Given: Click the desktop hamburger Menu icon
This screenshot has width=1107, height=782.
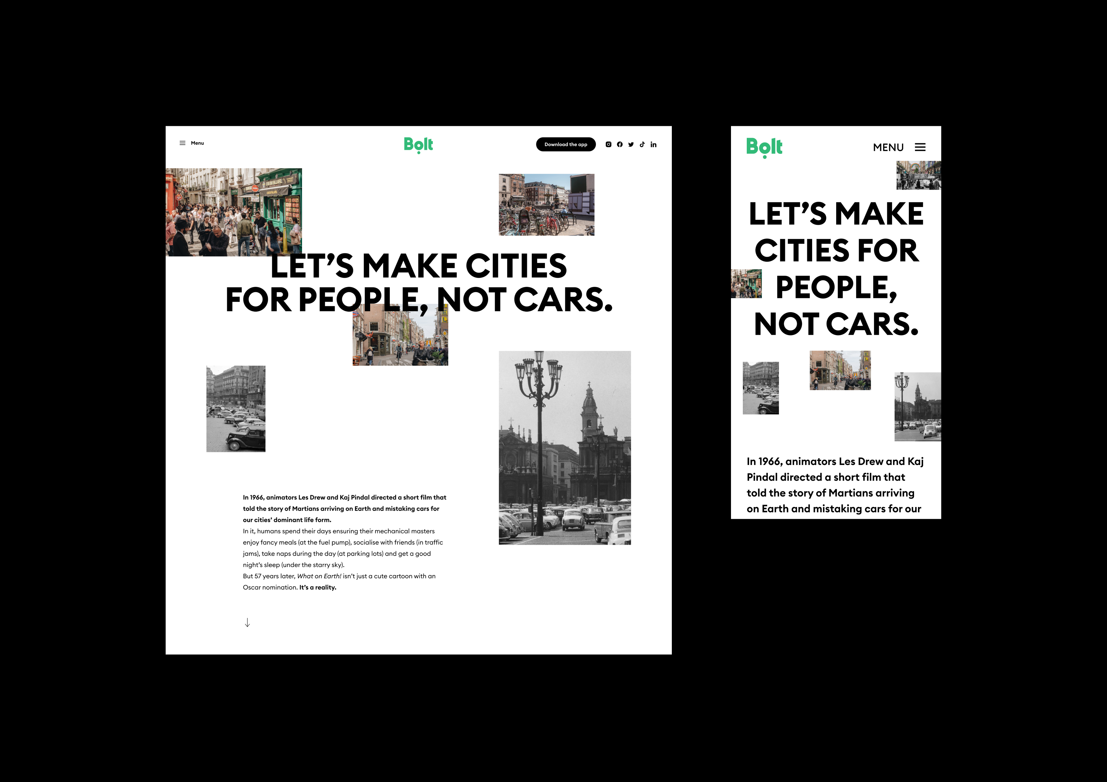Looking at the screenshot, I should tap(182, 143).
